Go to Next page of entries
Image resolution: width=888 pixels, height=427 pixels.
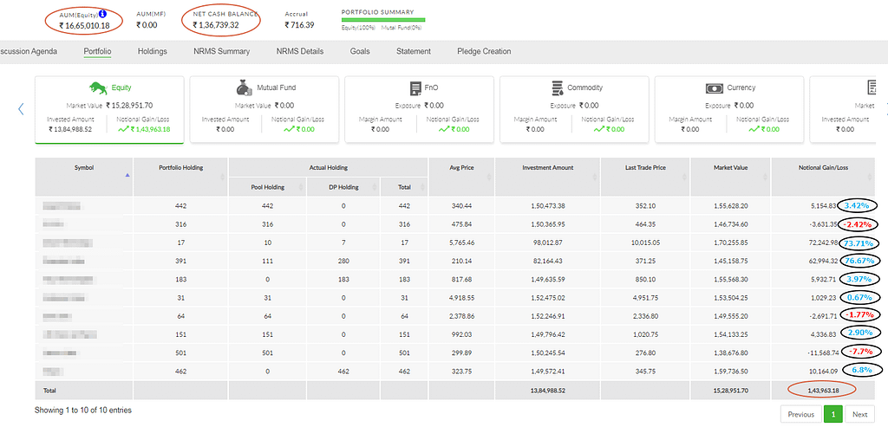tap(859, 415)
